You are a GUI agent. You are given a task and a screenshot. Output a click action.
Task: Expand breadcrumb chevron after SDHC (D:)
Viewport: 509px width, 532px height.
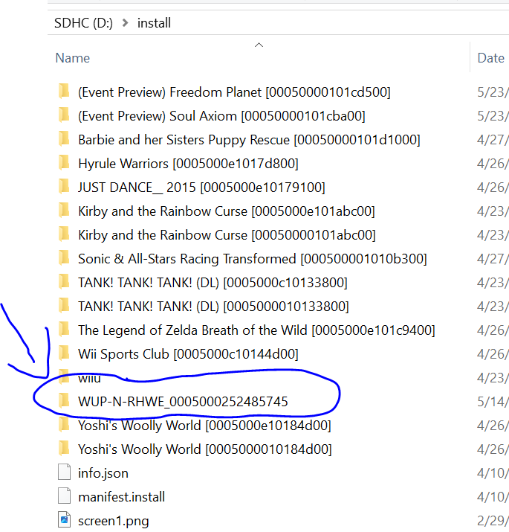[x=125, y=23]
